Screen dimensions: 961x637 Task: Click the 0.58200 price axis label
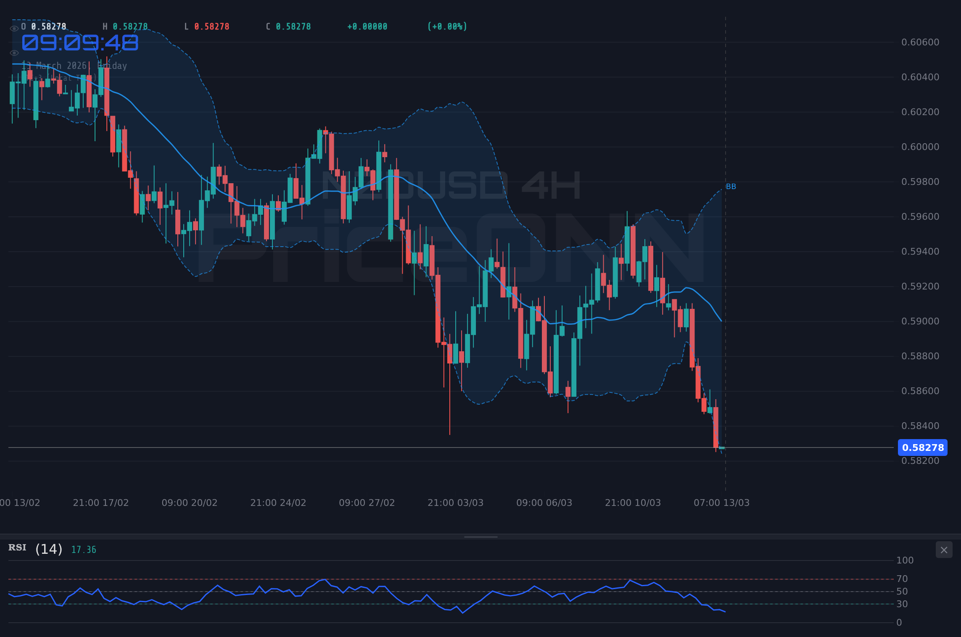pyautogui.click(x=920, y=461)
